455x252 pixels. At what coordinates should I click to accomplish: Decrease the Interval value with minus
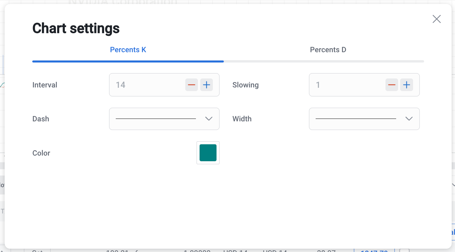(x=192, y=85)
